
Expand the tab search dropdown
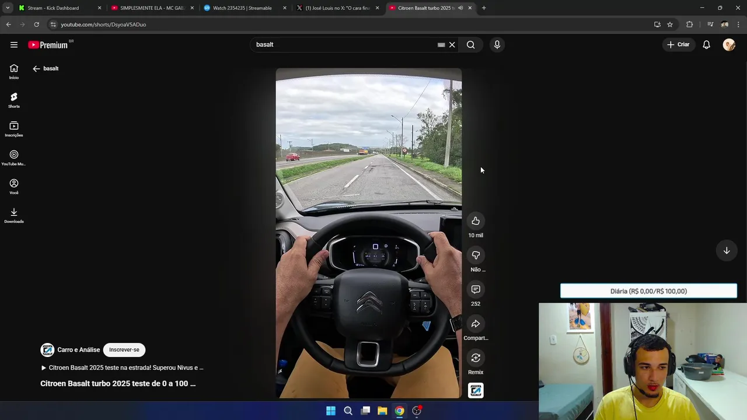point(8,8)
